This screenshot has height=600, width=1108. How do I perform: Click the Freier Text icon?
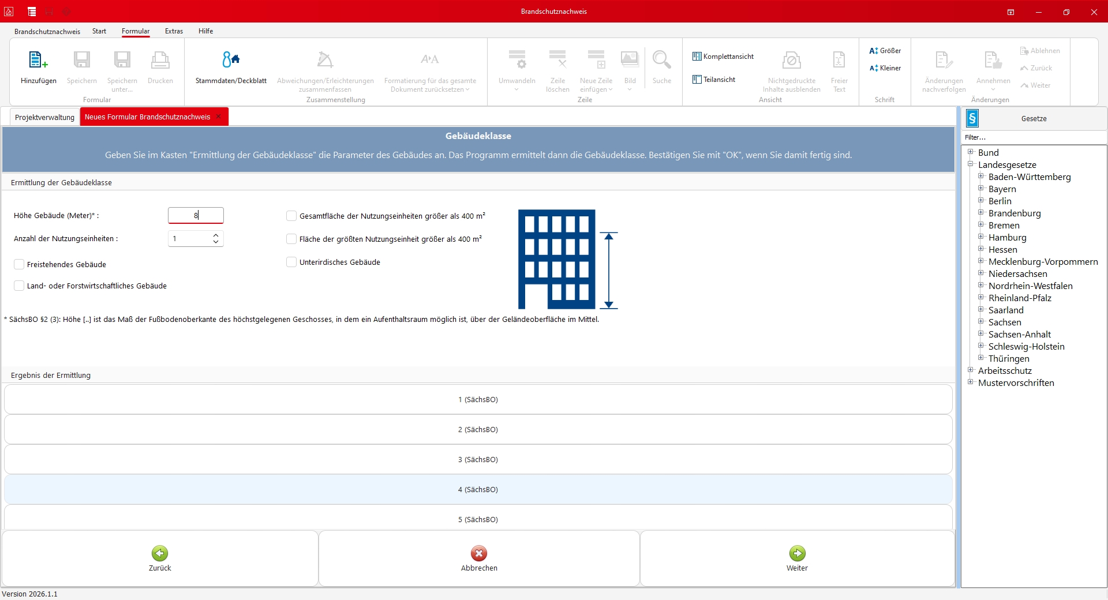(x=839, y=59)
